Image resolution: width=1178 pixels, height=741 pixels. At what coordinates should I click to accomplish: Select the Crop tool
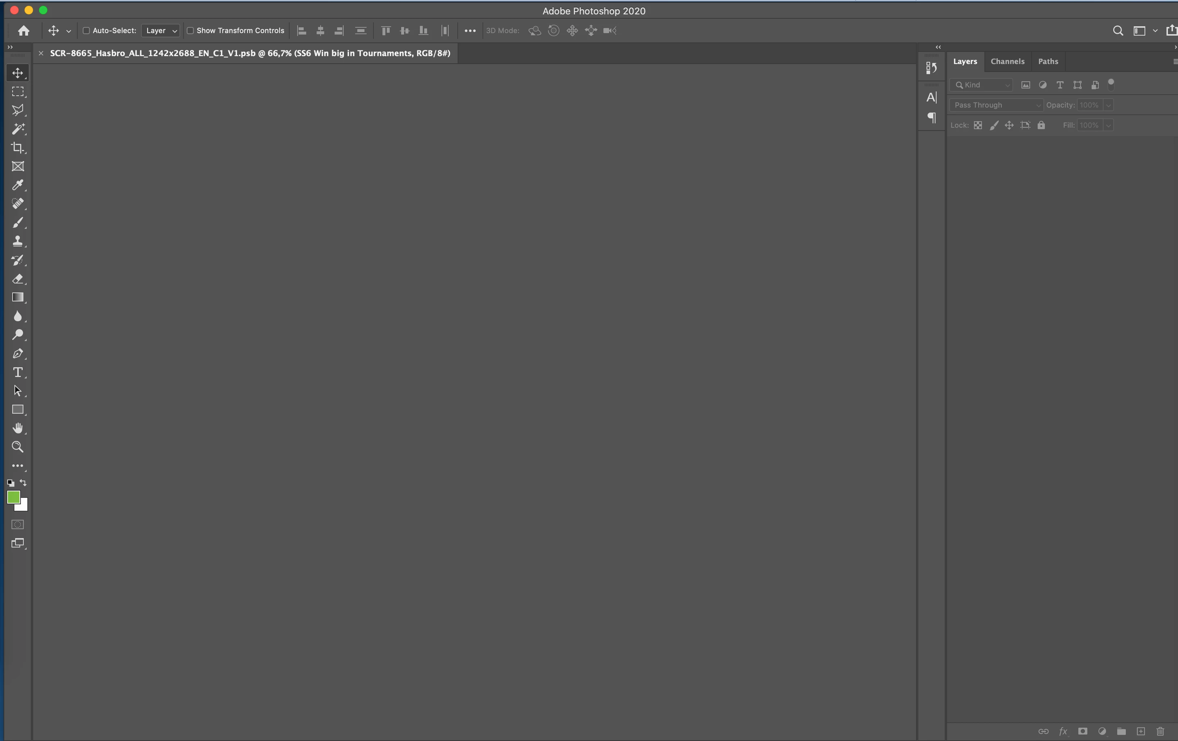tap(18, 147)
